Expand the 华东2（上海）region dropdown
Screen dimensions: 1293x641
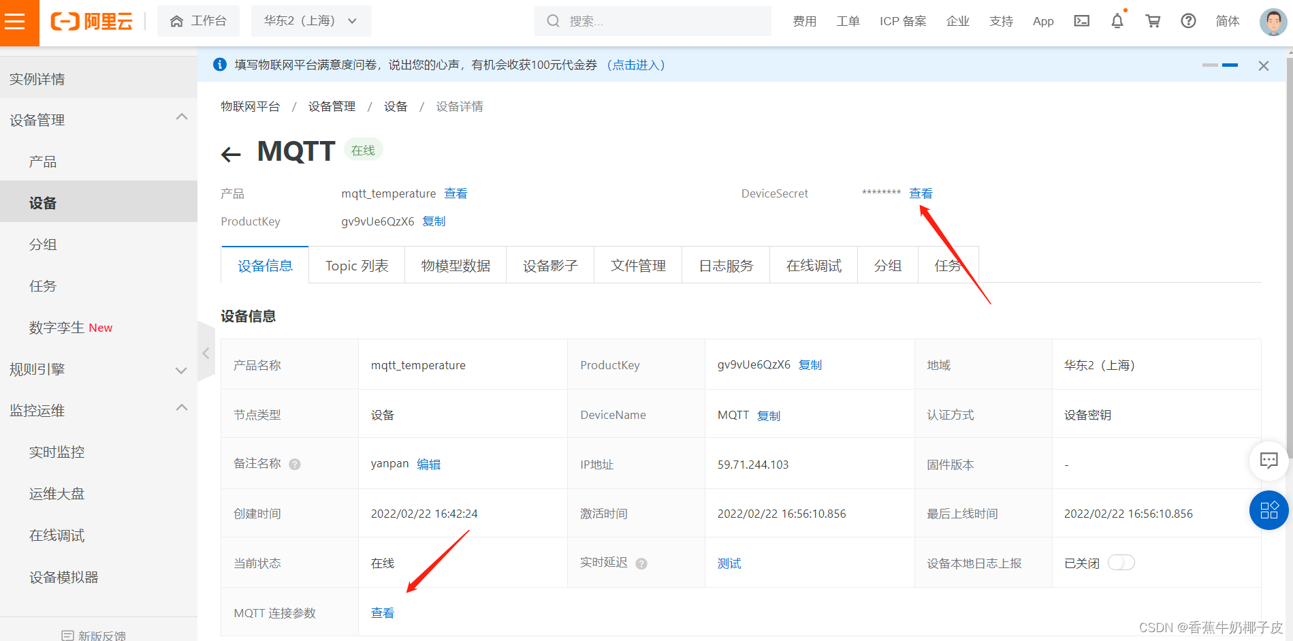311,21
